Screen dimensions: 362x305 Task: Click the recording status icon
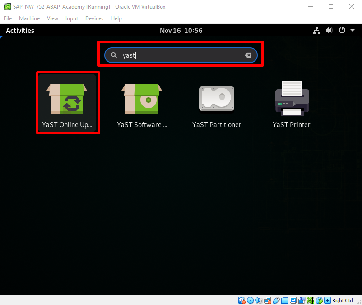click(302, 300)
